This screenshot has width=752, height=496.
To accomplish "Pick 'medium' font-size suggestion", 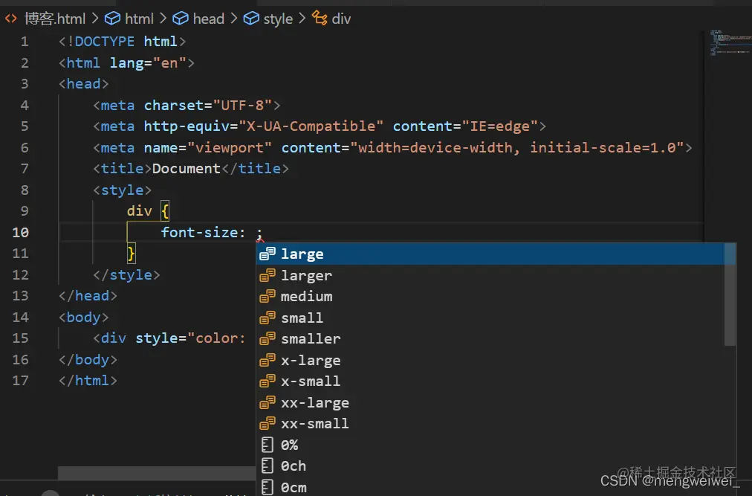I will point(490,296).
